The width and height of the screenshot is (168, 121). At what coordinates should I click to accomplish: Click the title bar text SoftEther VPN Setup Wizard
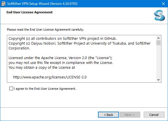point(42,4)
